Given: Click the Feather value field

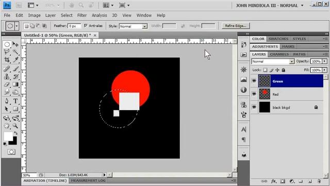Looking at the screenshot, I should click(x=74, y=26).
